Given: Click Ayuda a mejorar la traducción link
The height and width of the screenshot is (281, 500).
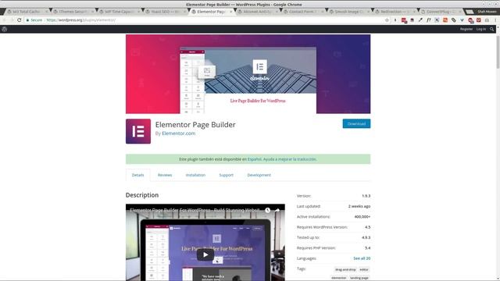Looking at the screenshot, I should (x=290, y=159).
